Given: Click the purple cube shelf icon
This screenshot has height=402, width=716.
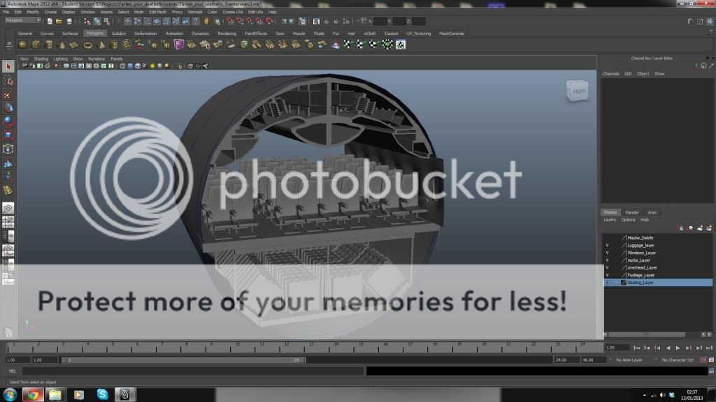Looking at the screenshot, I should point(180,45).
